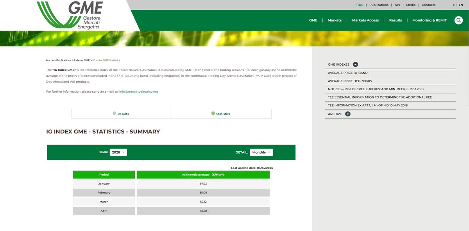
Task: Switch language to EN
Action: (461, 5)
